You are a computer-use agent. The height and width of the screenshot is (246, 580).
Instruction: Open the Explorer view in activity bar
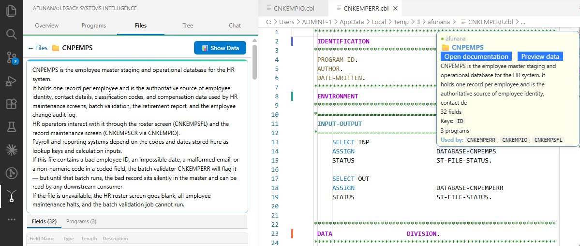coord(12,10)
